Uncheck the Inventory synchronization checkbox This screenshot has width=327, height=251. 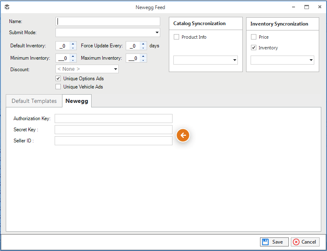pyautogui.click(x=253, y=48)
